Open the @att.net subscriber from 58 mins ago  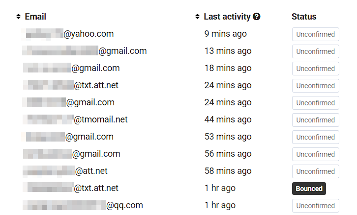(65, 171)
